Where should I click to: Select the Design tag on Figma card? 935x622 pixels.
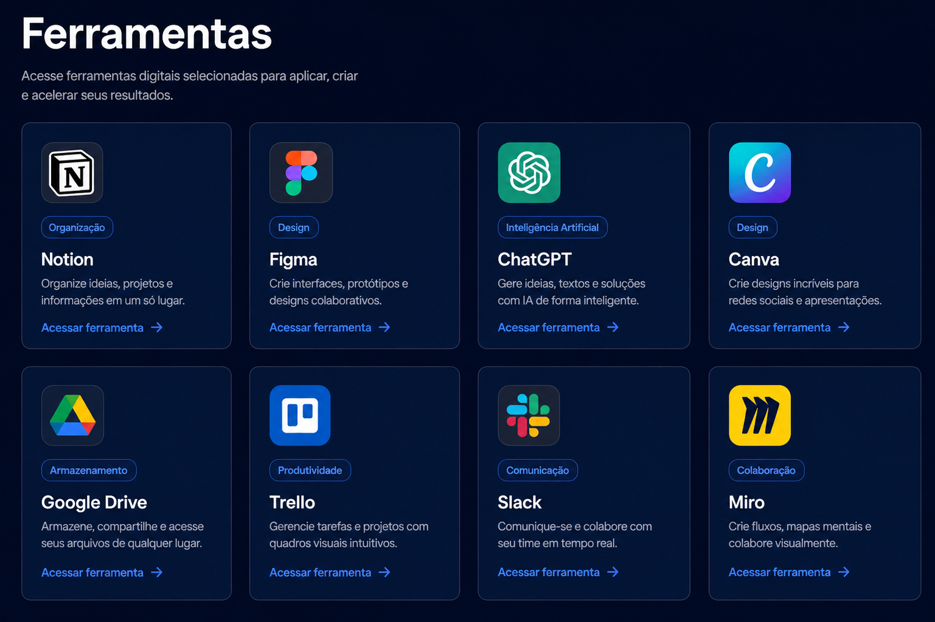click(294, 227)
